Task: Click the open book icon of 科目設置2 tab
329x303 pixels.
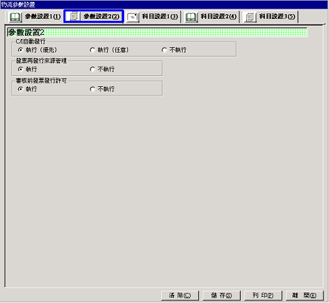Action: [191, 17]
